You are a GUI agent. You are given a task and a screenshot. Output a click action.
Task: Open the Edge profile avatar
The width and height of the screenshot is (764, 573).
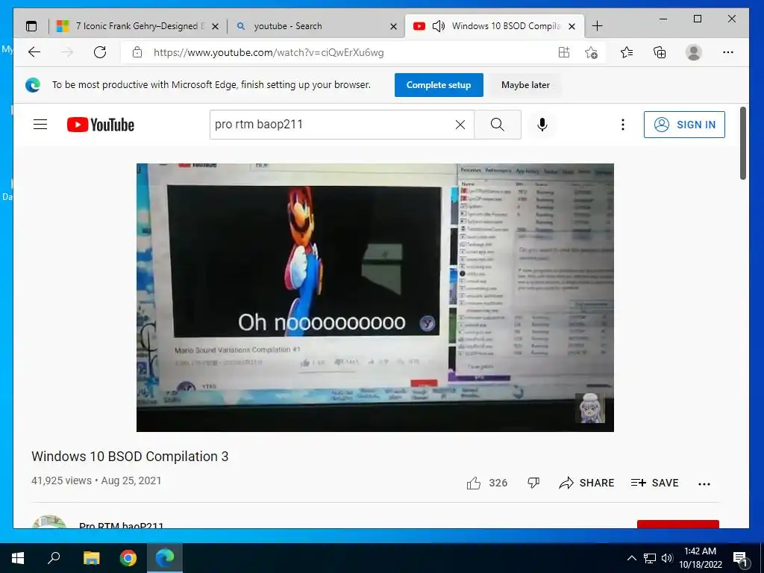pyautogui.click(x=693, y=52)
